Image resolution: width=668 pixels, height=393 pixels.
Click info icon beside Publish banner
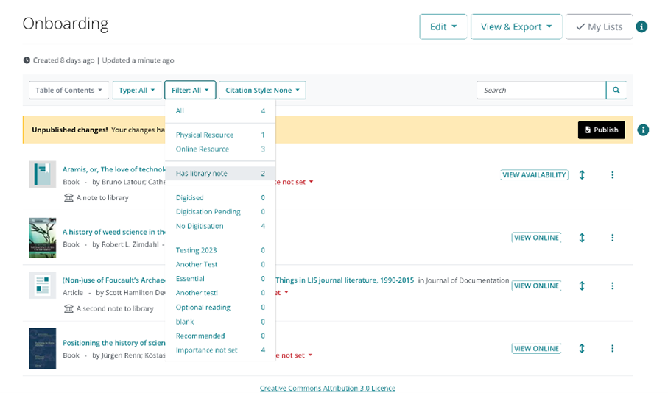(x=643, y=130)
